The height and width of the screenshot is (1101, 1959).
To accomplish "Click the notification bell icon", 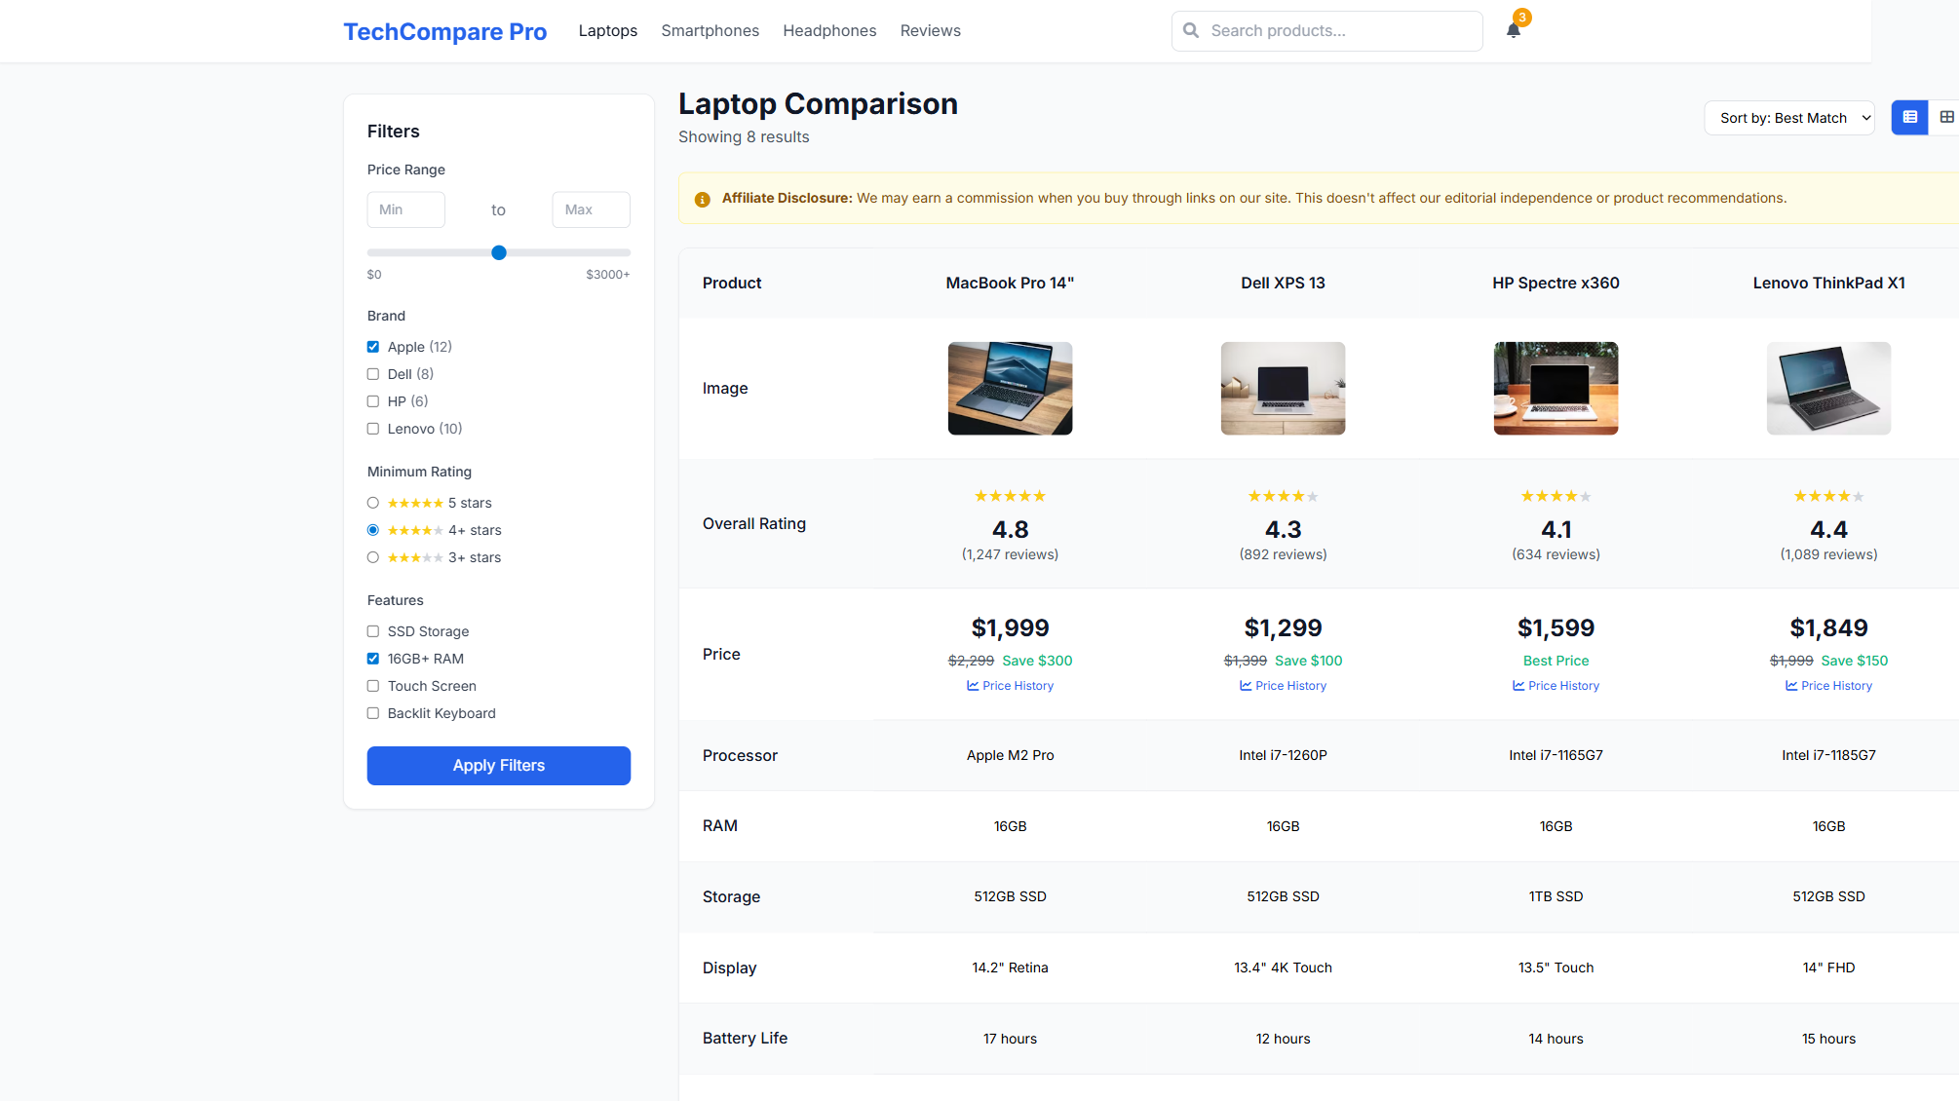I will point(1513,29).
